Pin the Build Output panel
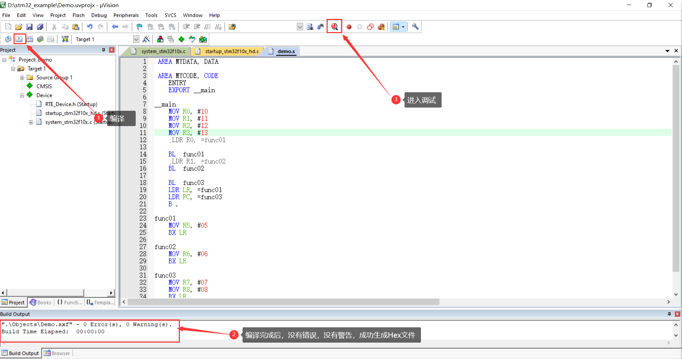 669,314
